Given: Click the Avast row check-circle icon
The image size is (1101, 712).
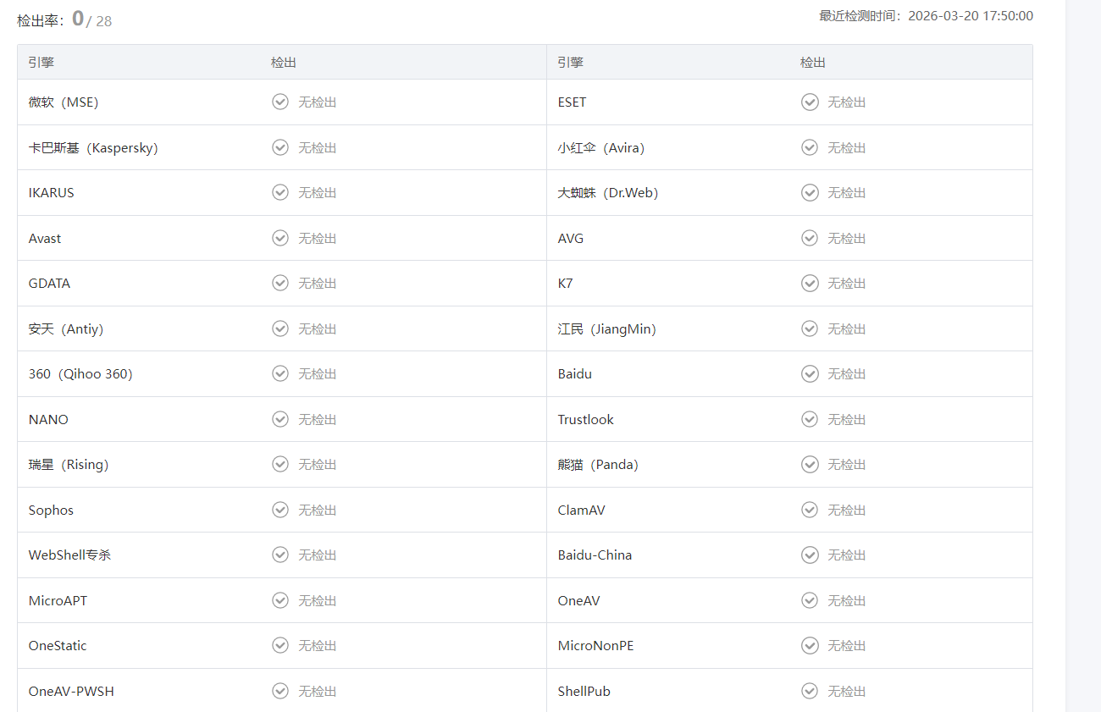Looking at the screenshot, I should (x=280, y=238).
